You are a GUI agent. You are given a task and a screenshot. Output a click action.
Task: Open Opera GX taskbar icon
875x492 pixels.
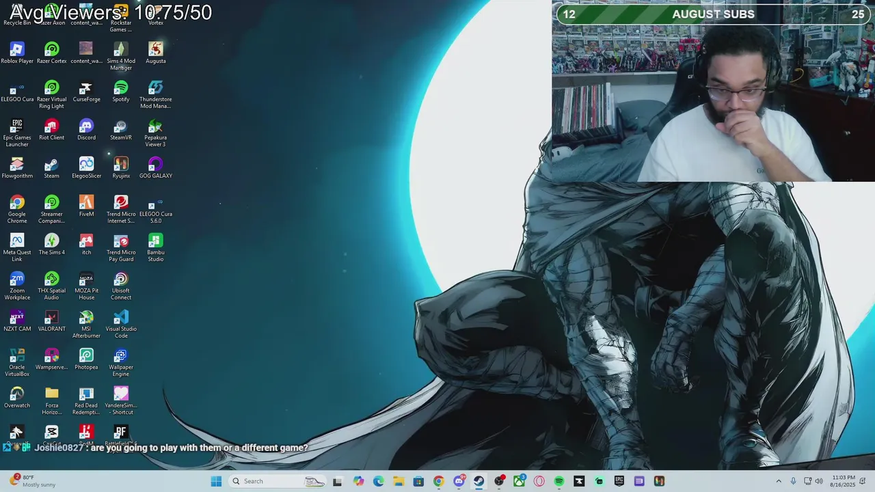tap(539, 481)
